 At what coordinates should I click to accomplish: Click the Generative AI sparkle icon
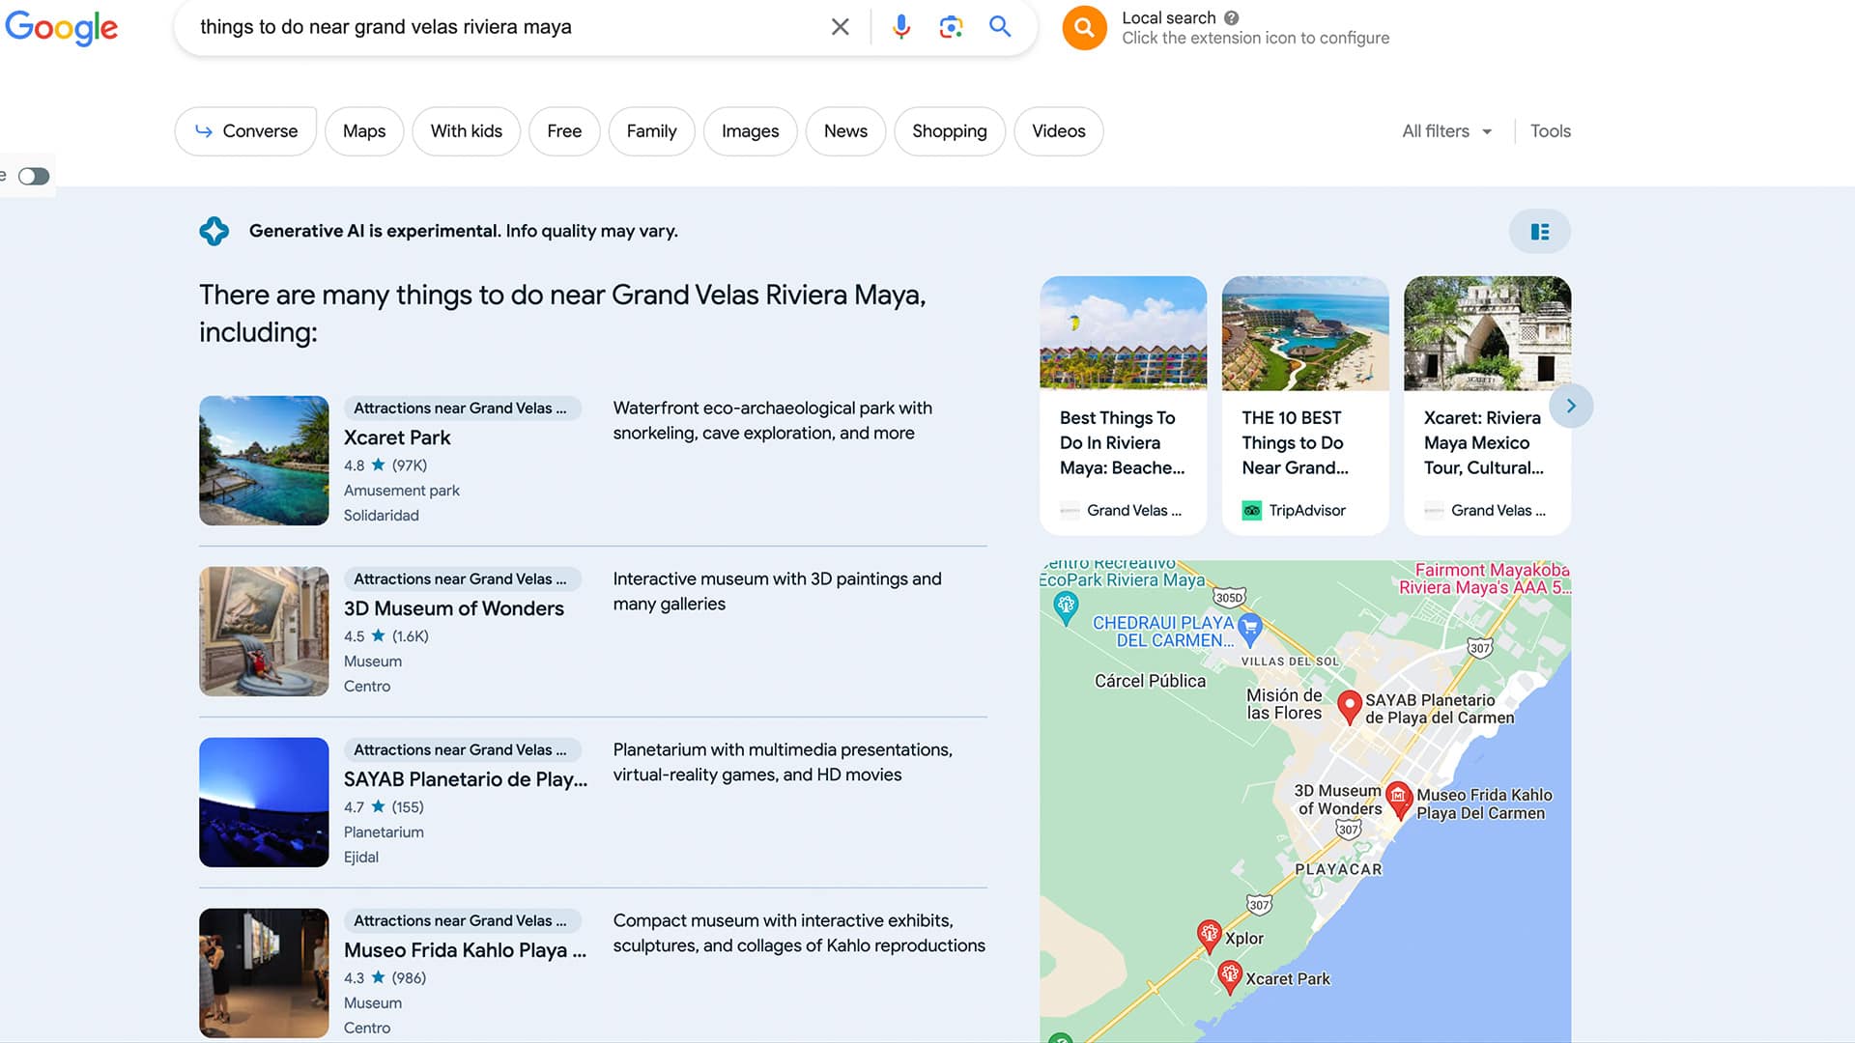(x=213, y=231)
